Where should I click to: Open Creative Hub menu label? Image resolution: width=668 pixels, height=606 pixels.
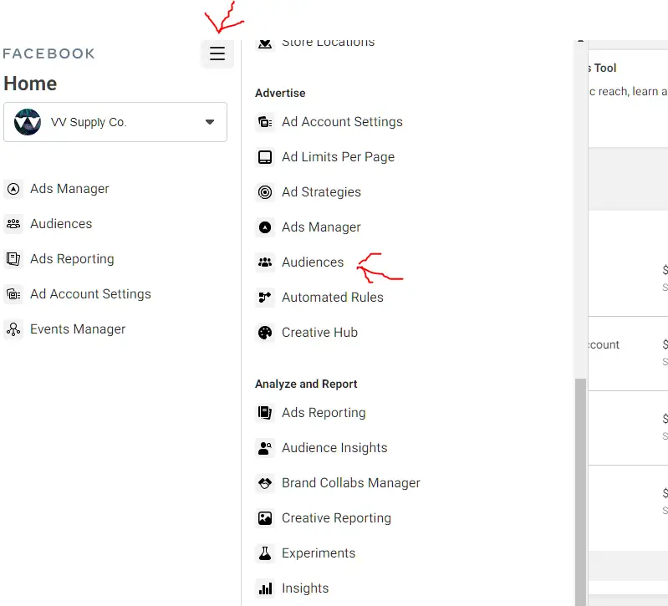(x=319, y=333)
